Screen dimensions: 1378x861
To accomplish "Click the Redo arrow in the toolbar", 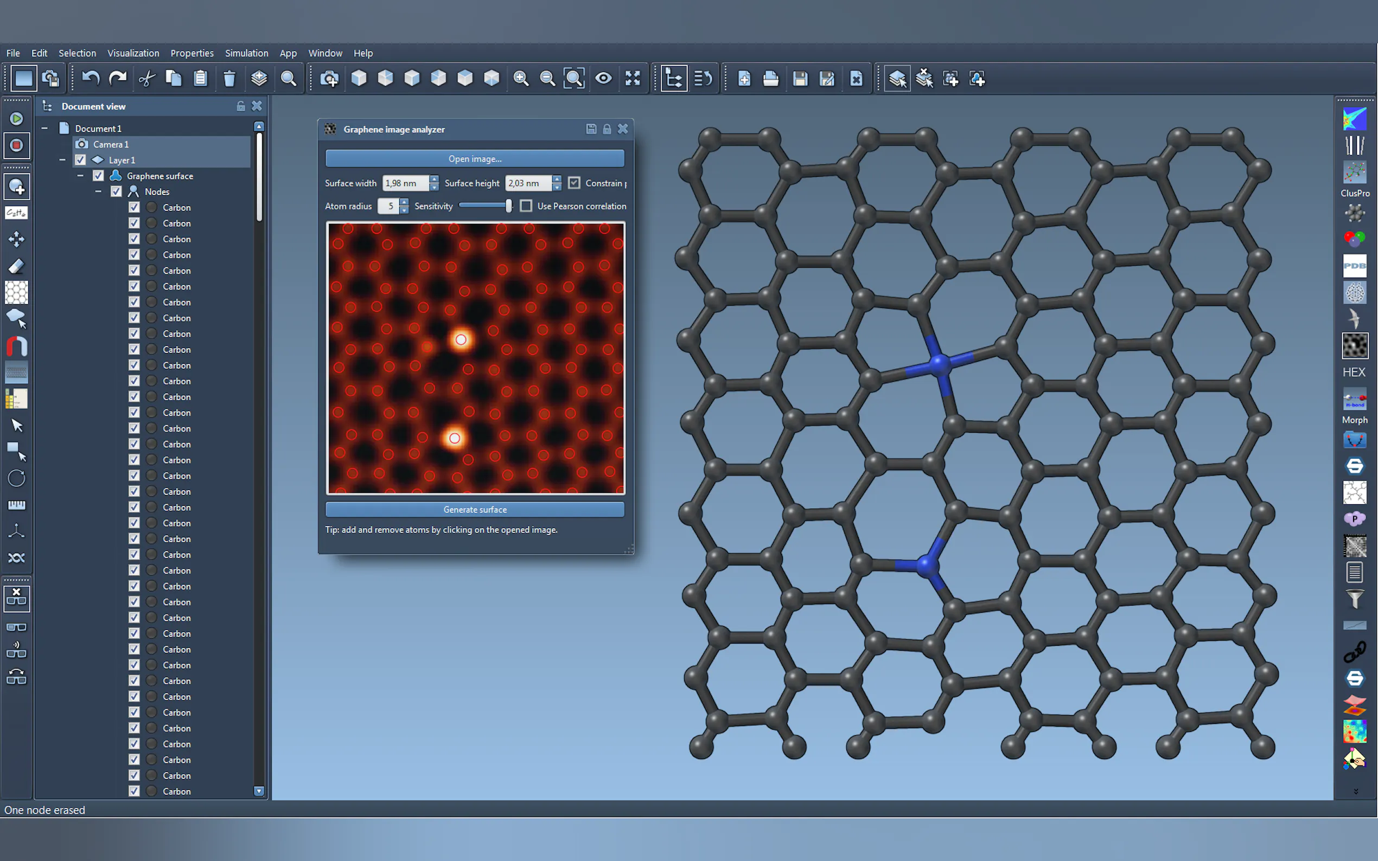I will (x=117, y=78).
